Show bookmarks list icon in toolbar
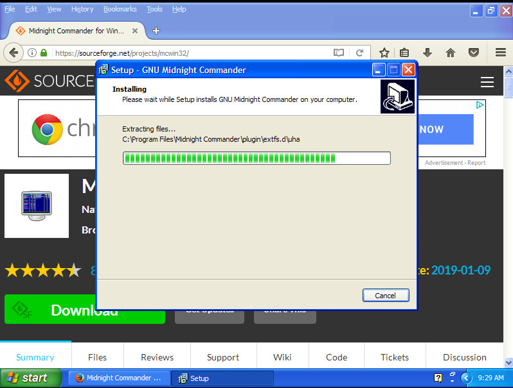The width and height of the screenshot is (513, 388). pos(404,53)
